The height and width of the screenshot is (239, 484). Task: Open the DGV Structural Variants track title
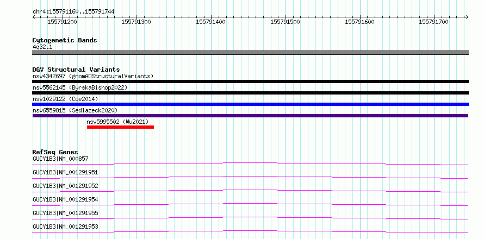pos(76,70)
